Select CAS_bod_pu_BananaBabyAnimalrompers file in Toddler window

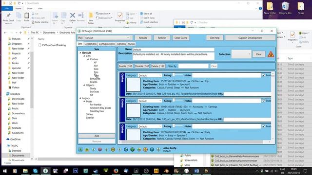[237, 157]
